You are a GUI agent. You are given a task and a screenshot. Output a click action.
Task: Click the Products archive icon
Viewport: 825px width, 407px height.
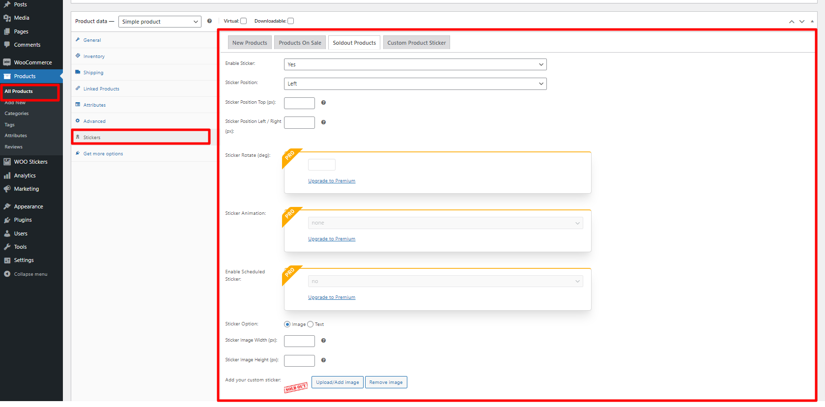pyautogui.click(x=7, y=76)
